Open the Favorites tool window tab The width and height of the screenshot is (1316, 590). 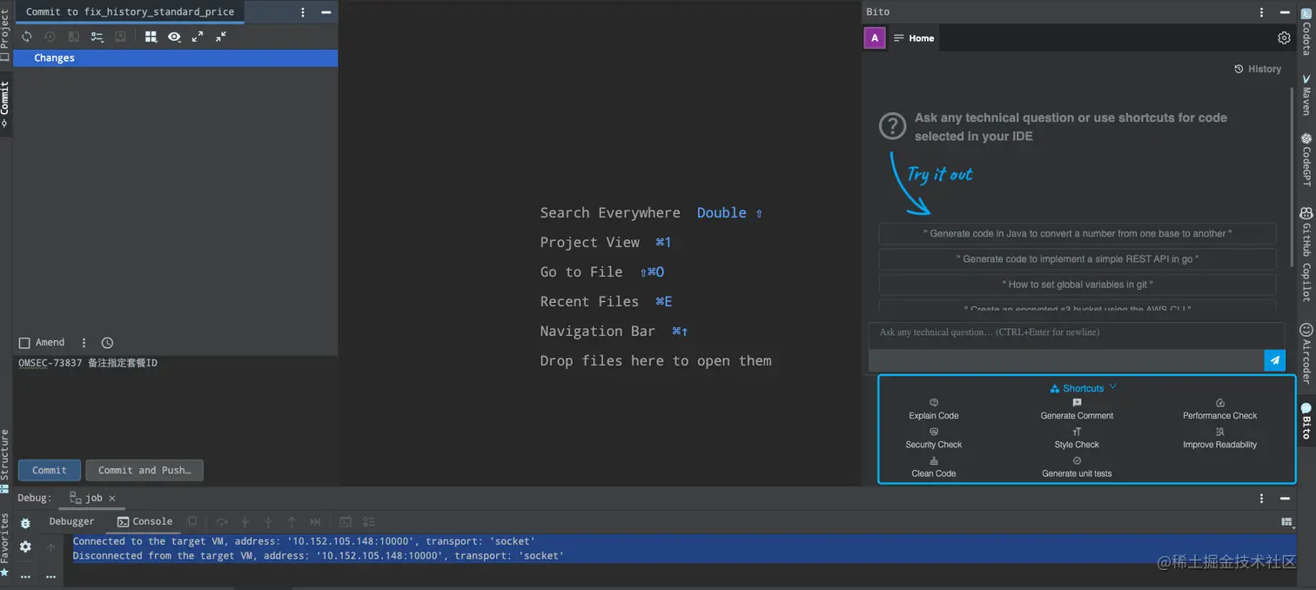pyautogui.click(x=5, y=545)
